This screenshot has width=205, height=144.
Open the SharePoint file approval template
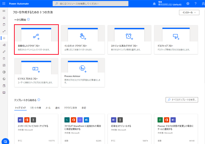click(83, 129)
